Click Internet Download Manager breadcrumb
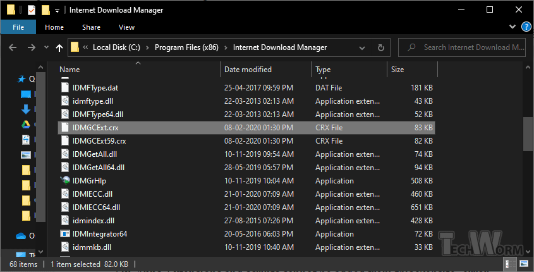534x272 pixels. coord(280,47)
